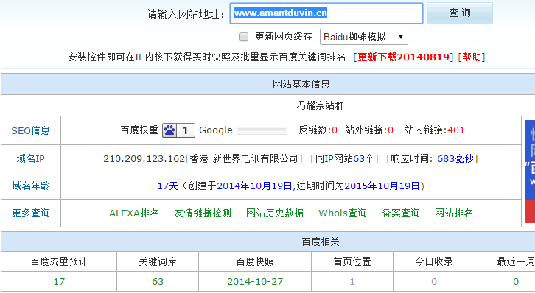Open Baidu snapshot date 2014-10-27
The height and width of the screenshot is (293, 535).
pos(255,282)
